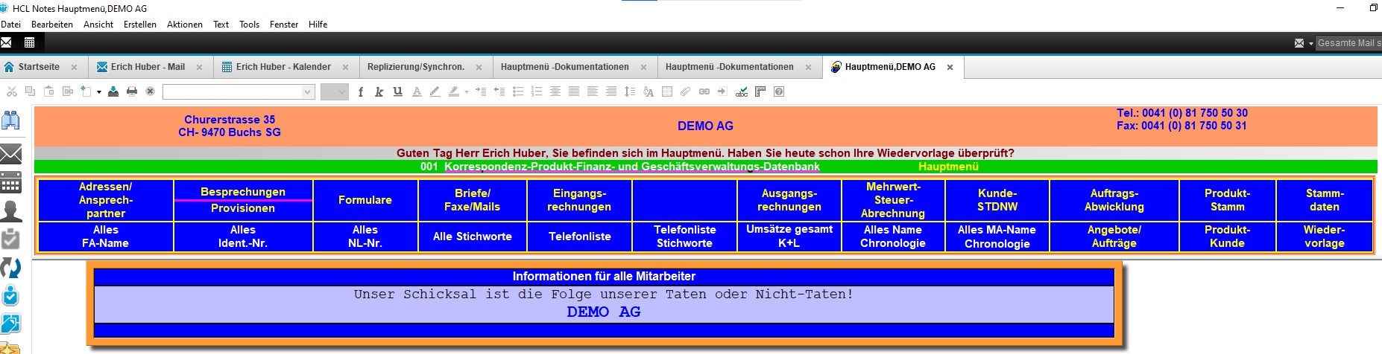This screenshot has height=354, width=1382.
Task: Click the spell check icon in toolbar
Action: pyautogui.click(x=742, y=91)
